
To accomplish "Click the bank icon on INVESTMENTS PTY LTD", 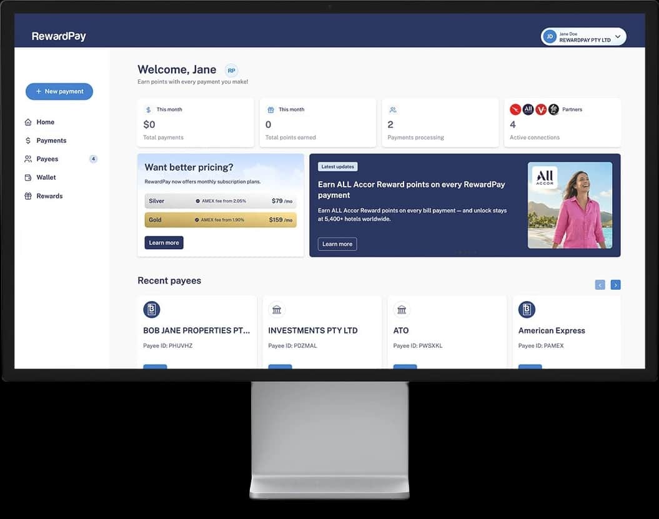I will 277,310.
